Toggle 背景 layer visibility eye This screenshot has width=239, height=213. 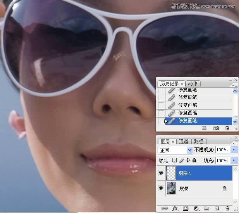(161, 188)
